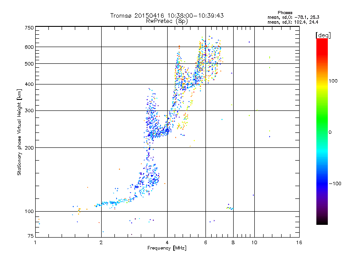Click the y-axis tick label '600'
The height and width of the screenshot is (264, 352).
pos(29,47)
